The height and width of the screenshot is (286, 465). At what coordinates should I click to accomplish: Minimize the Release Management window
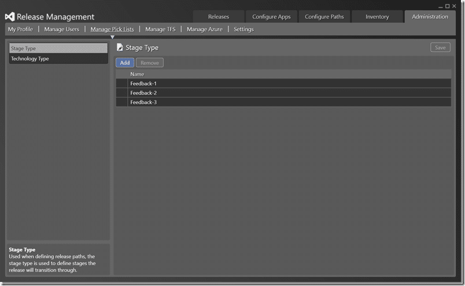[440, 6]
